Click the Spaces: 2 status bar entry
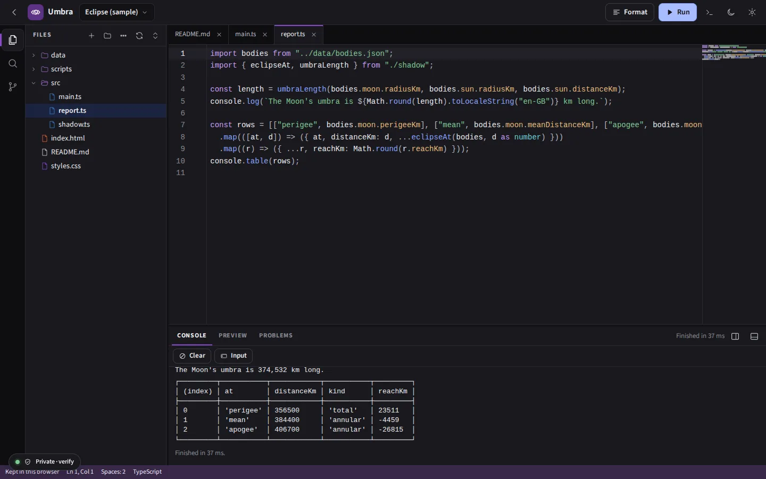 pyautogui.click(x=113, y=472)
